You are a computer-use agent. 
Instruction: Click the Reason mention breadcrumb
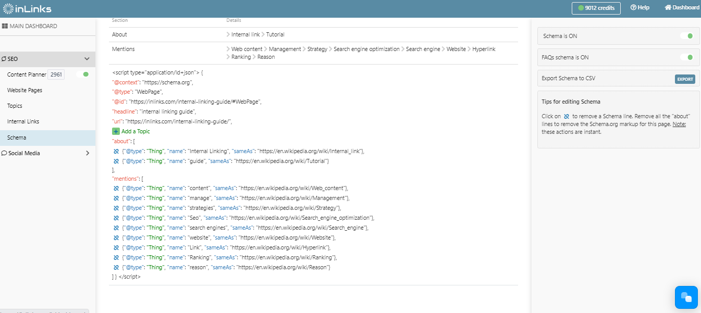[x=266, y=57]
